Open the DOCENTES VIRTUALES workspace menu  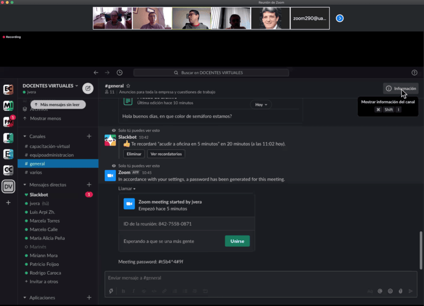50,86
